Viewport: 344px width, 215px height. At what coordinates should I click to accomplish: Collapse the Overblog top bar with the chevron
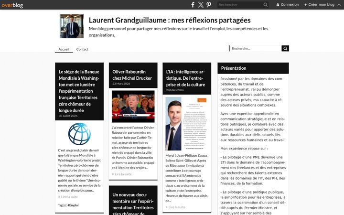click(339, 5)
